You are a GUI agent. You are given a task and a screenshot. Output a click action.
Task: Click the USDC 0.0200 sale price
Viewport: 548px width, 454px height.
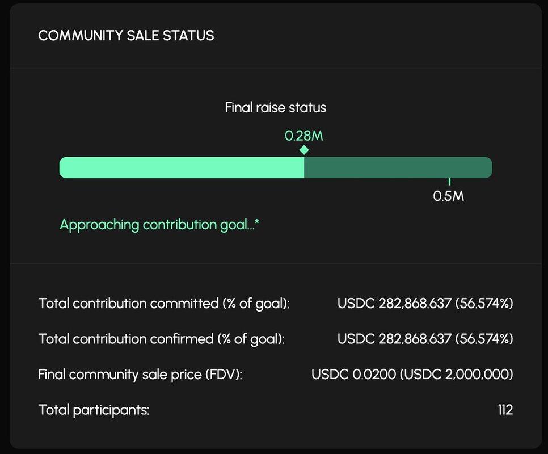tap(344, 375)
